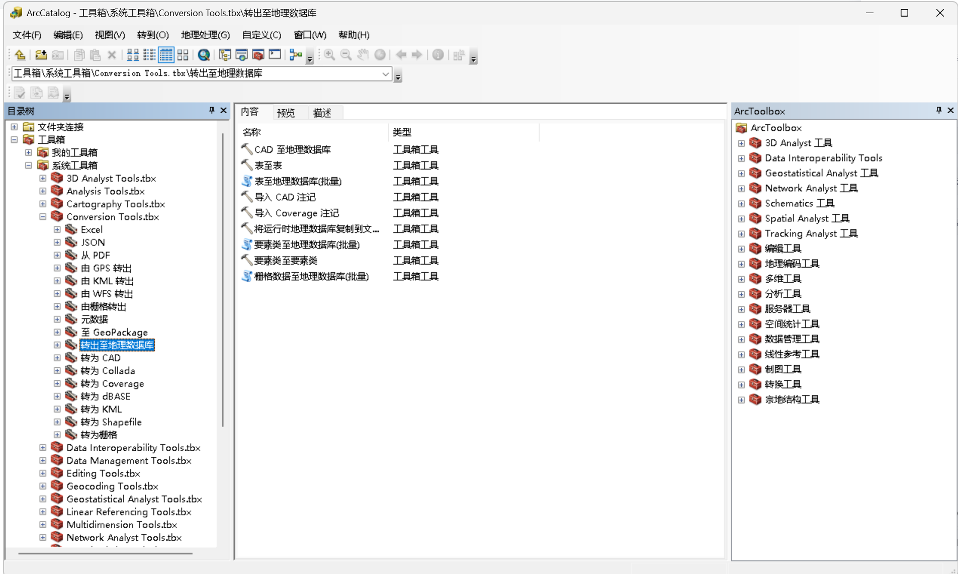The height and width of the screenshot is (574, 958).
Task: Click the Delete toolbar icon
Action: [x=112, y=55]
